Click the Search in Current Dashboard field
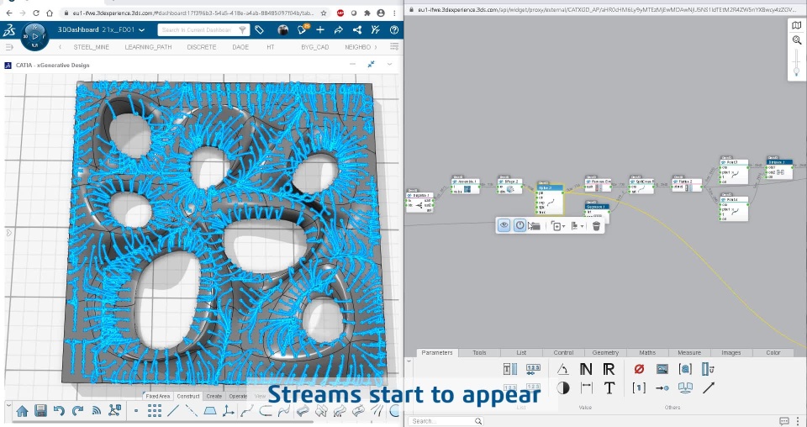The width and height of the screenshot is (807, 427). [x=197, y=29]
